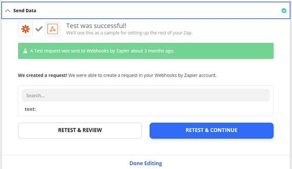Click the empty area of the Send Data header bar
The width and height of the screenshot is (292, 169).
pos(156,11)
